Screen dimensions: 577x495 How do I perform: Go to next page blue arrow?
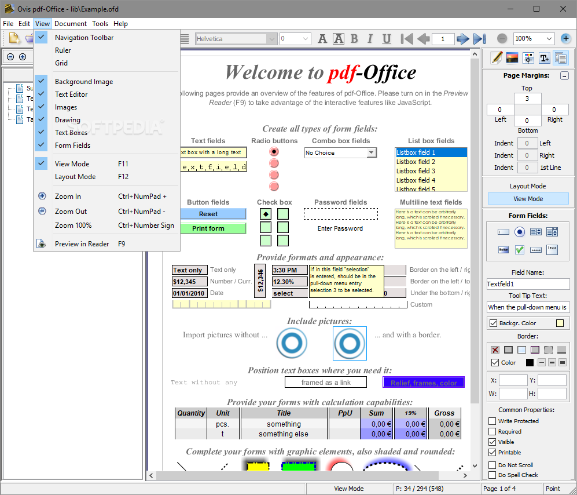point(462,38)
